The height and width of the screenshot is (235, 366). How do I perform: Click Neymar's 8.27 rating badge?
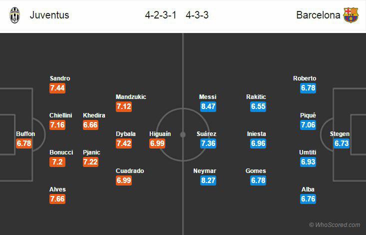(x=207, y=180)
